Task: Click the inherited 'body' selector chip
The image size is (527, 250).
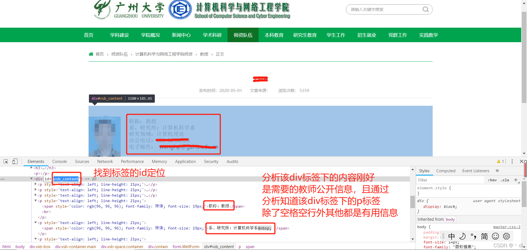Action: 450,219
